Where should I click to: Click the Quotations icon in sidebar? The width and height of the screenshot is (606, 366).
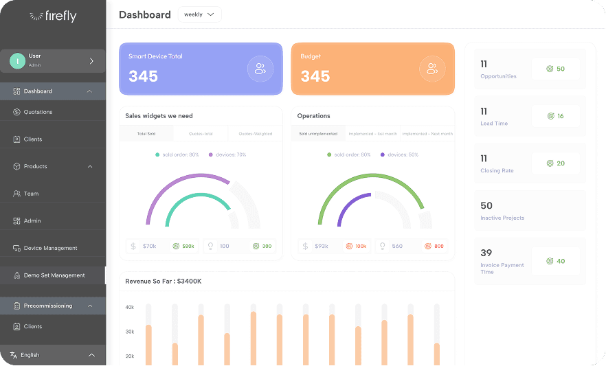coord(17,112)
